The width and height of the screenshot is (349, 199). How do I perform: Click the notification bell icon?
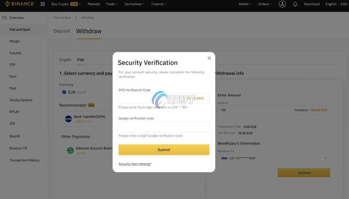point(295,4)
